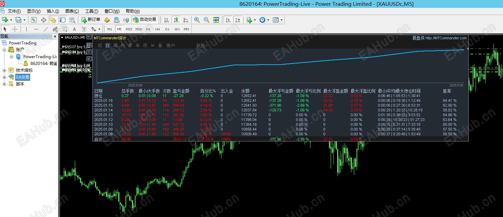Close the 导航 navigator panel
The height and width of the screenshot is (217, 503).
[x=55, y=36]
